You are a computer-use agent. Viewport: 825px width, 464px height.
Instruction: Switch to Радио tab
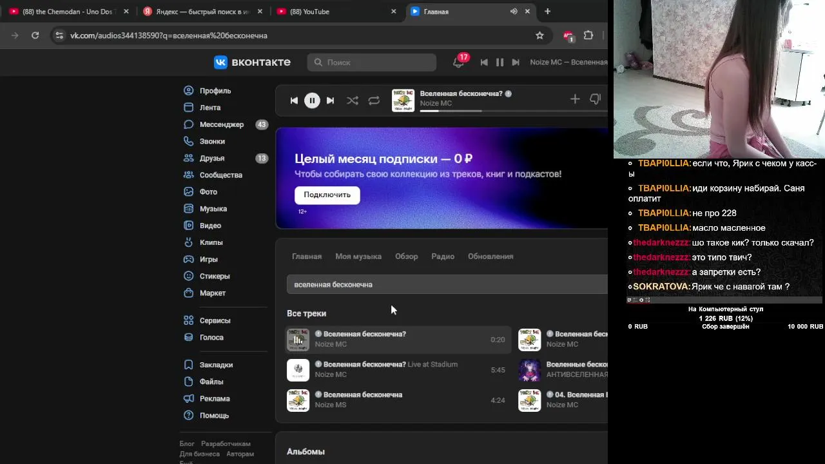tap(443, 256)
